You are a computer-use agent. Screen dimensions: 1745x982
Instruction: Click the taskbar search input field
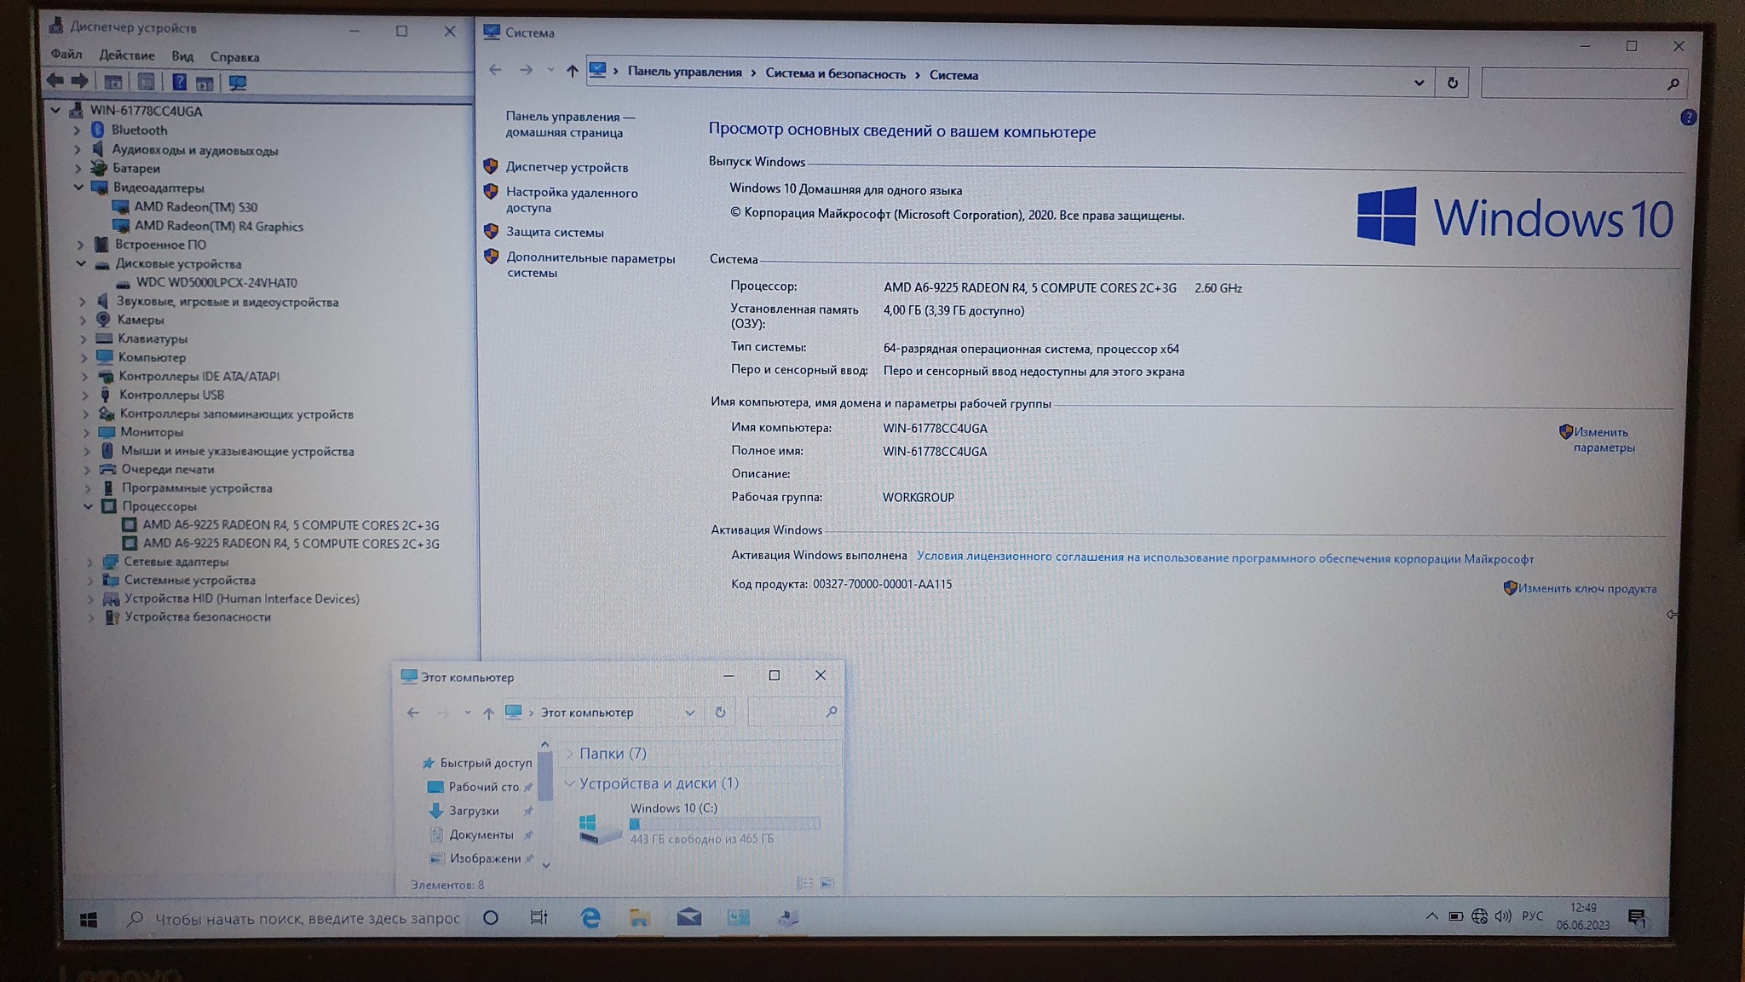[307, 918]
